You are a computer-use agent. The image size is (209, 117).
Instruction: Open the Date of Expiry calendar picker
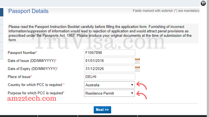click(137, 69)
